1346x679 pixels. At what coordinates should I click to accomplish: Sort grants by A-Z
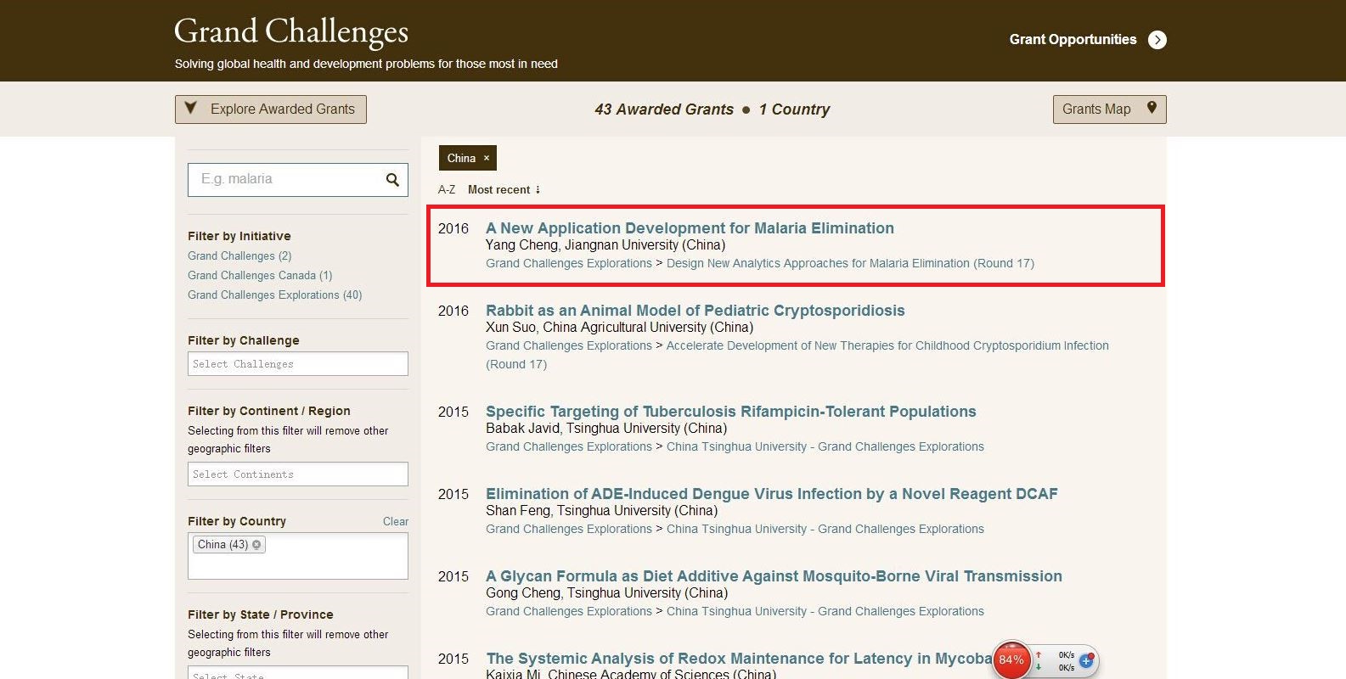(x=447, y=190)
